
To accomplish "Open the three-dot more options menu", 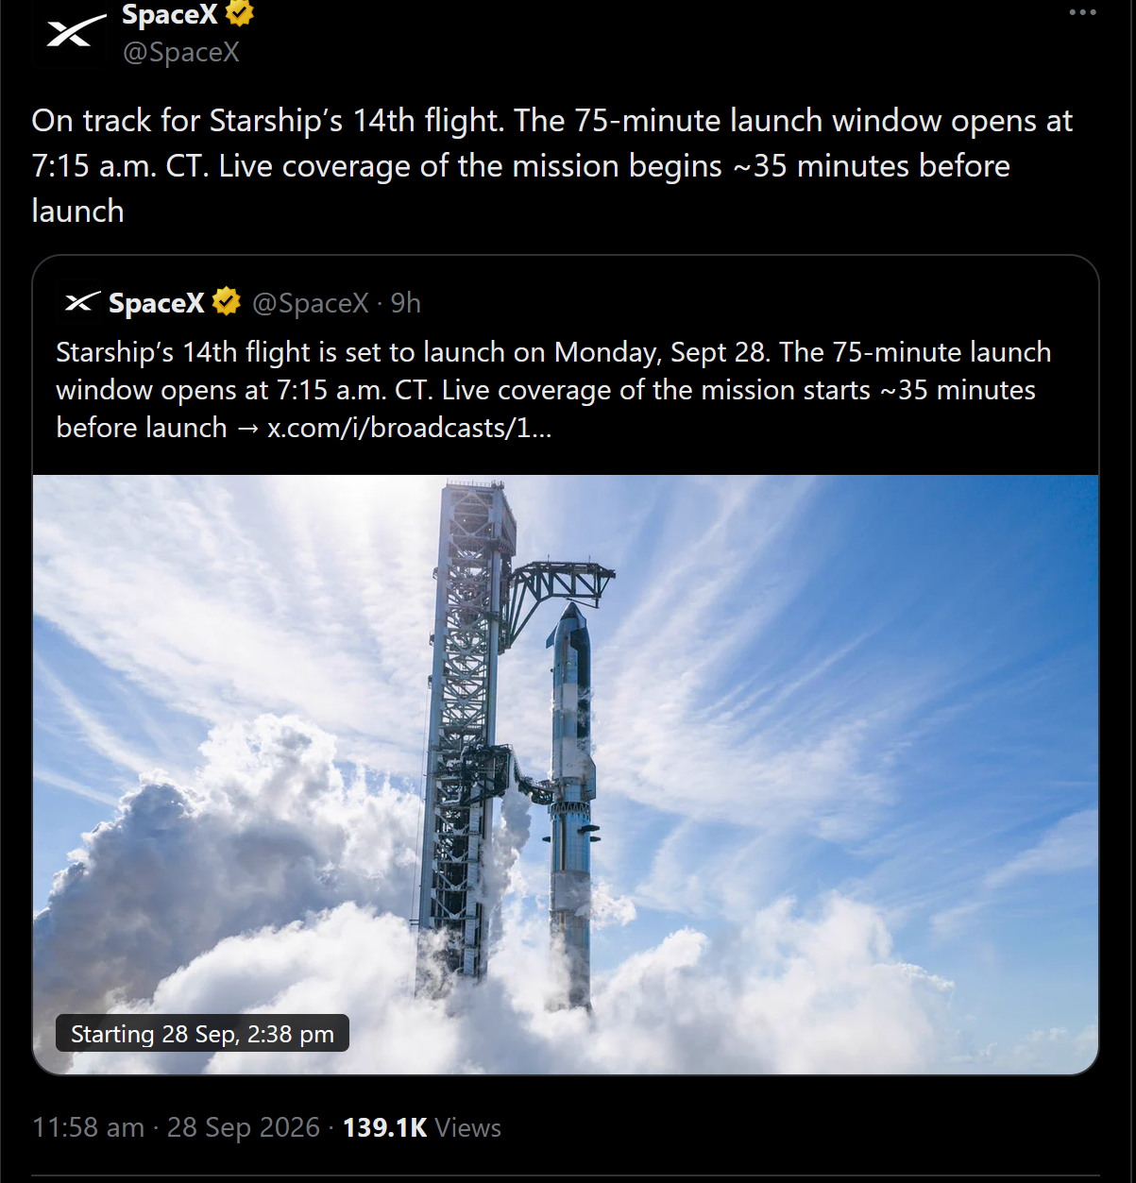I will [x=1082, y=12].
